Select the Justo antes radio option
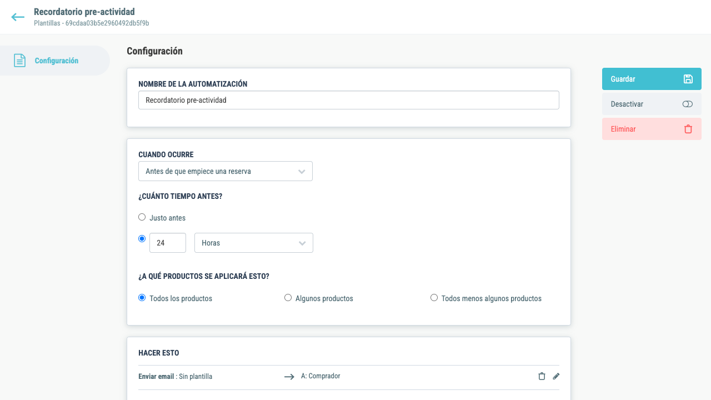The image size is (711, 400). [x=142, y=217]
